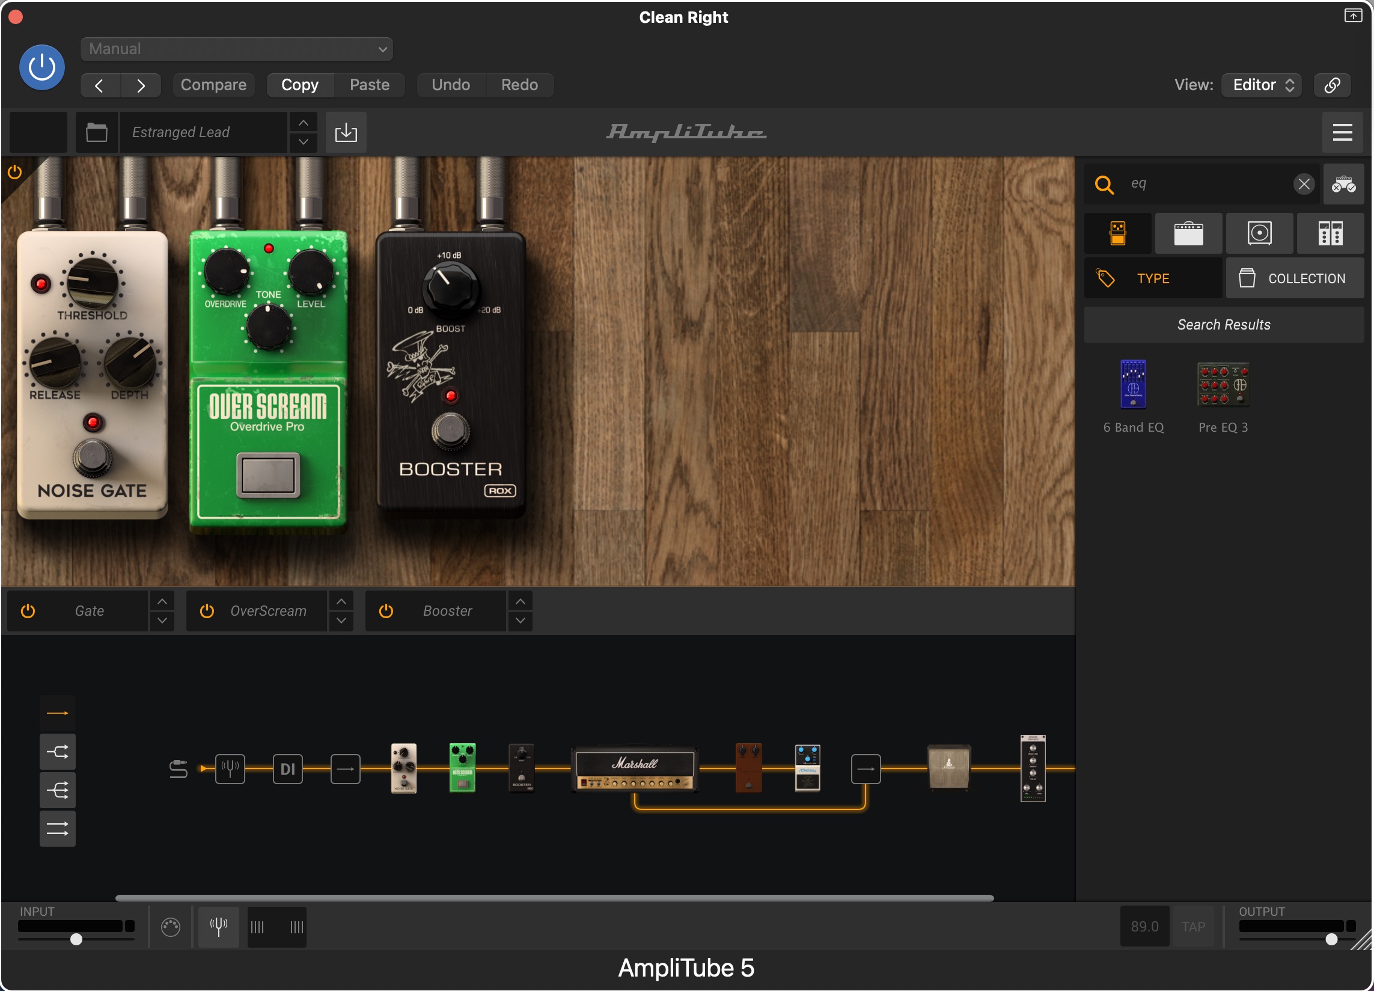Go to previous preset arrow
The image size is (1374, 991).
(100, 85)
